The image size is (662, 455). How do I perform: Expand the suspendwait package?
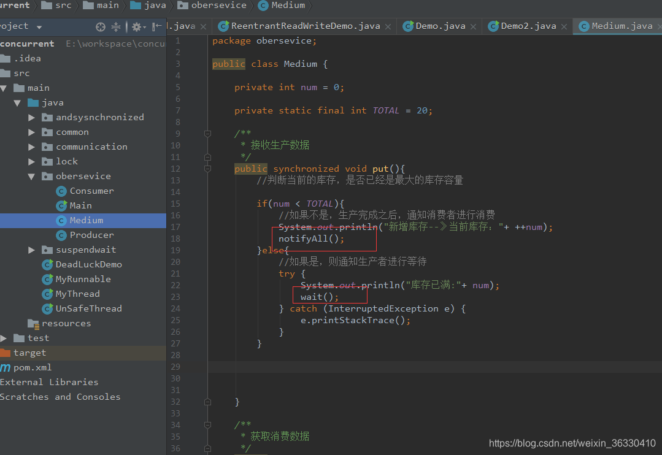(x=32, y=250)
